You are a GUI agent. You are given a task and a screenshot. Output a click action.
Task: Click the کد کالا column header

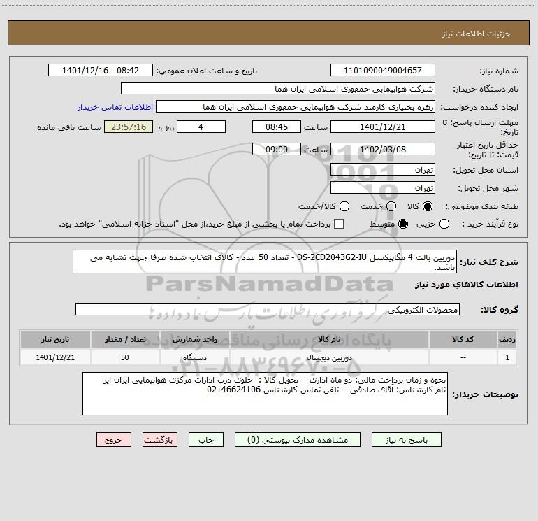(x=463, y=340)
